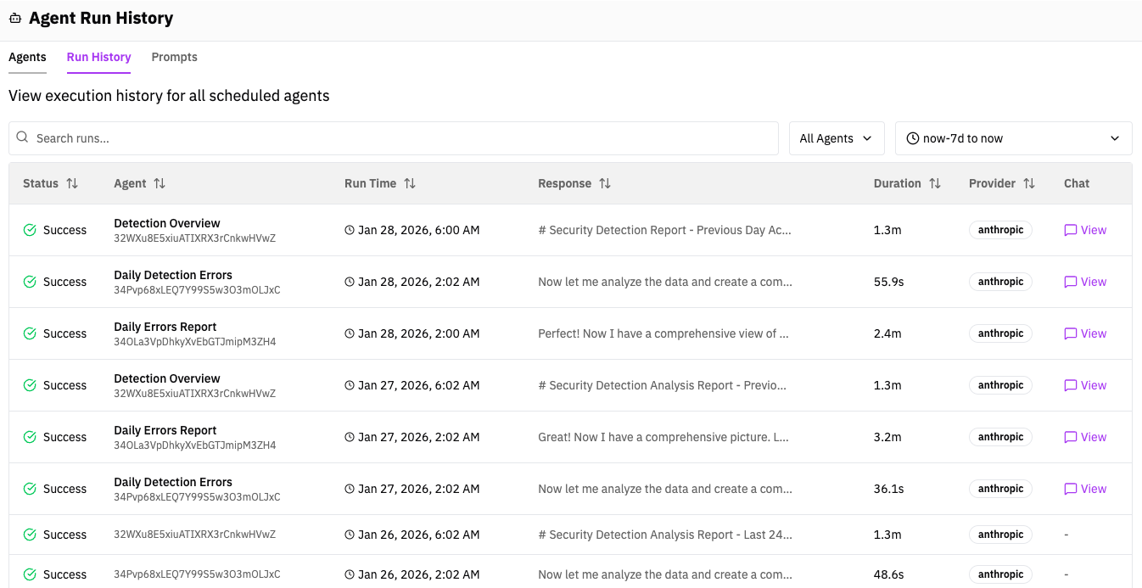Viewport: 1142px width, 588px height.
Task: Open the Prompts tab
Action: 174,57
